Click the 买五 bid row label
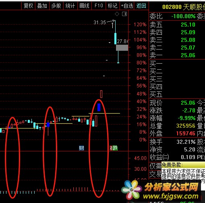 [156, 94]
